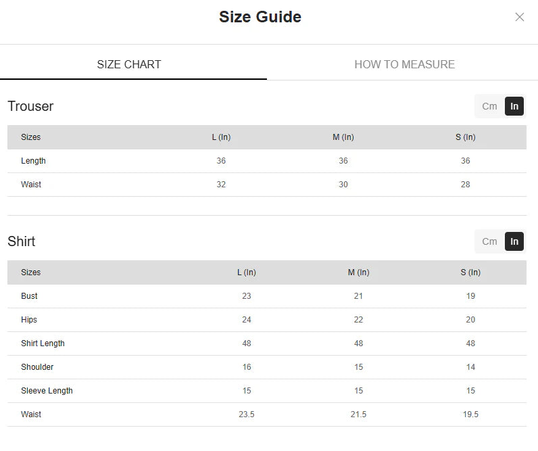Viewport: 538px width, 451px height.
Task: Click the Shirt Length row label
Action: 43,343
